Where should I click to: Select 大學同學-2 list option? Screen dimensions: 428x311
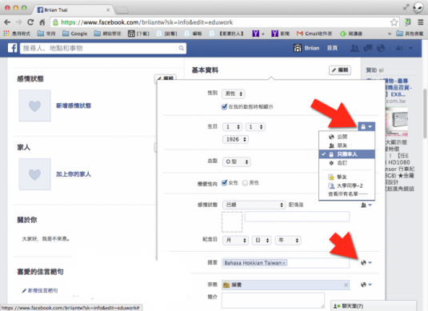346,185
